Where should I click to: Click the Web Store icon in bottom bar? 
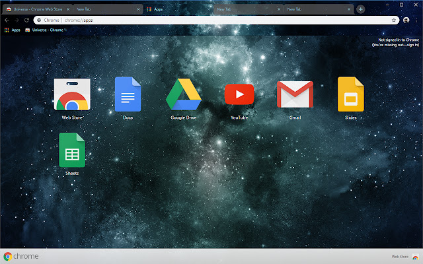pyautogui.click(x=416, y=257)
